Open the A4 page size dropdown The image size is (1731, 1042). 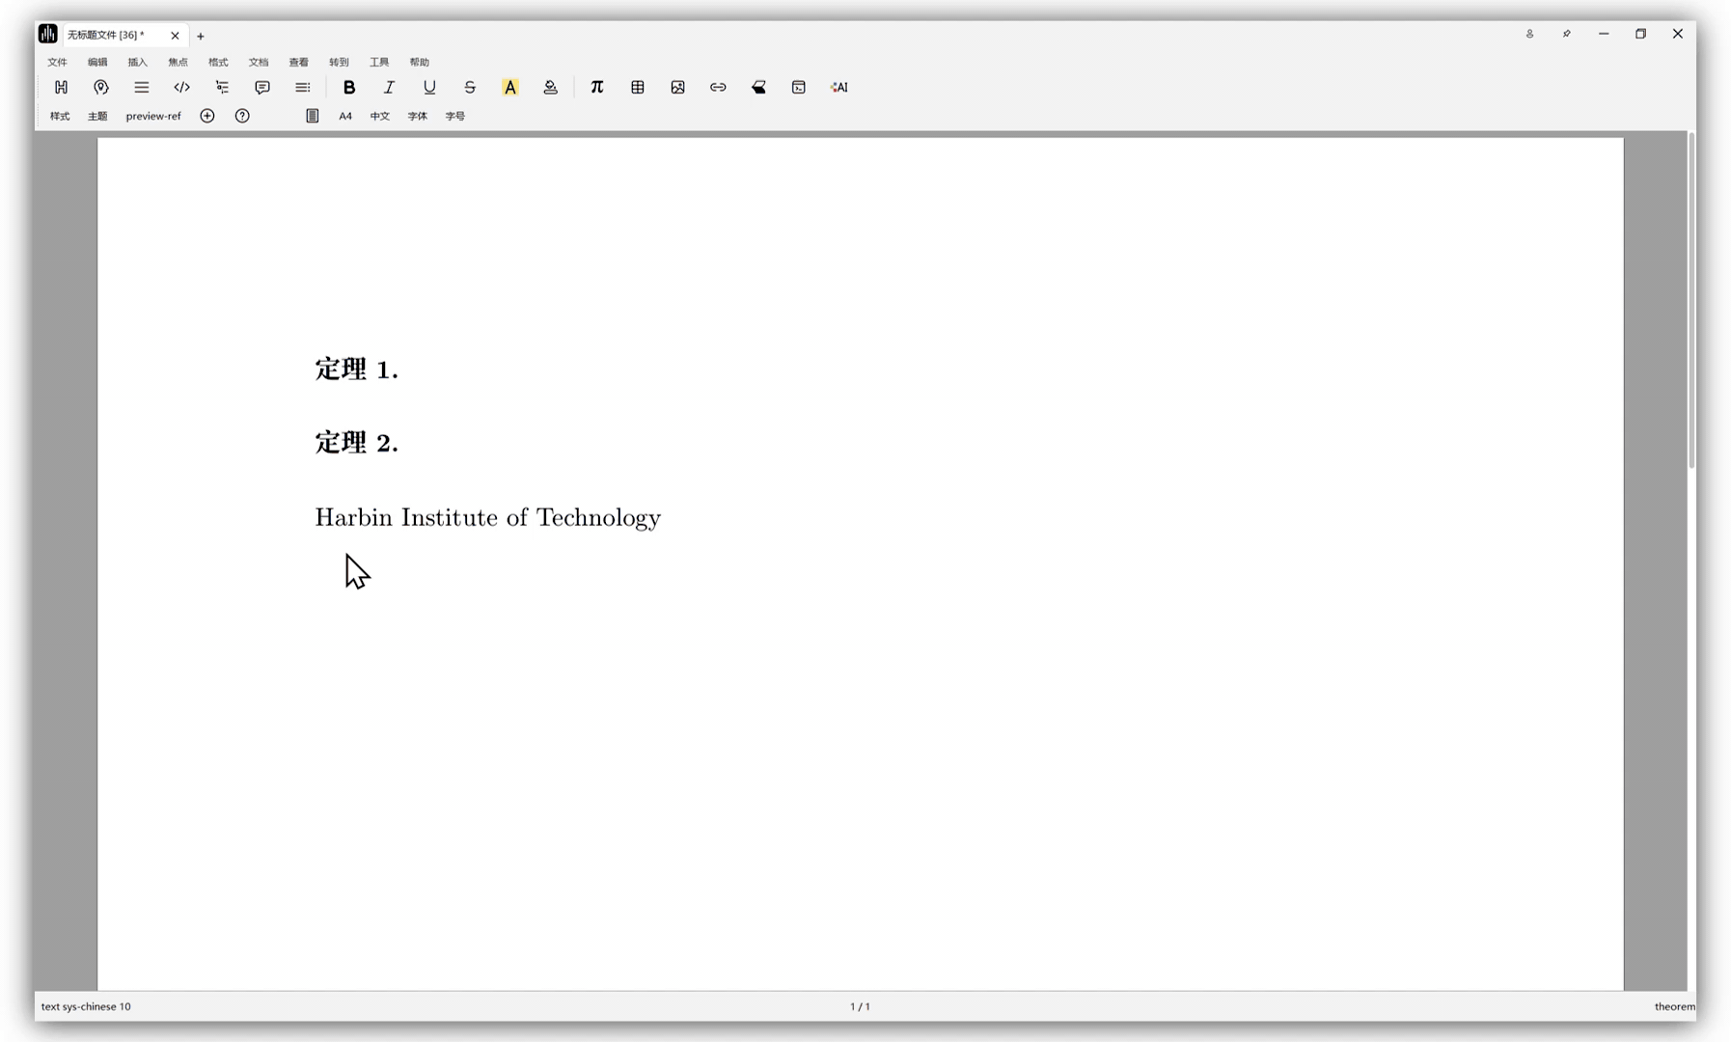[345, 116]
